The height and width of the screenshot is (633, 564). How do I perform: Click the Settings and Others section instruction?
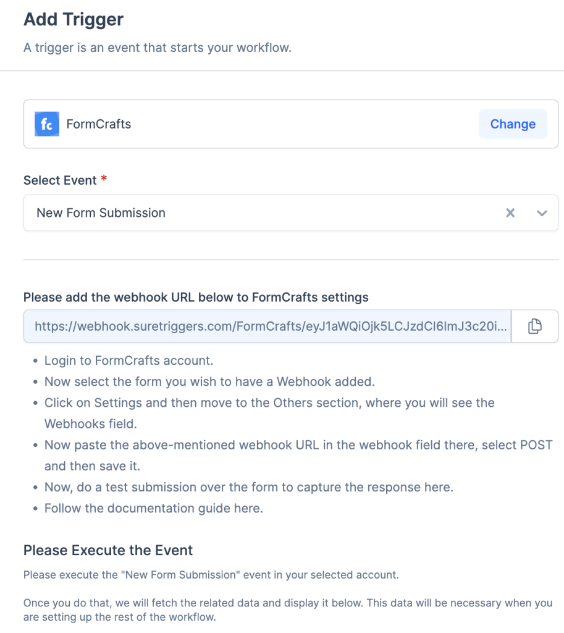(269, 403)
